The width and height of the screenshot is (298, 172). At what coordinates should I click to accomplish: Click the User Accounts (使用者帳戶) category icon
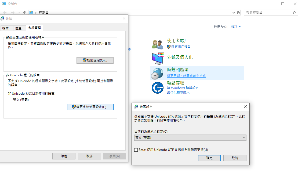click(158, 44)
